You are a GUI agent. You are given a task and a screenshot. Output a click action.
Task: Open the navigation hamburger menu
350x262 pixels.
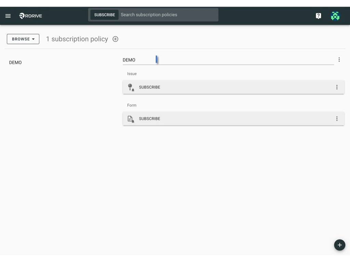point(8,16)
